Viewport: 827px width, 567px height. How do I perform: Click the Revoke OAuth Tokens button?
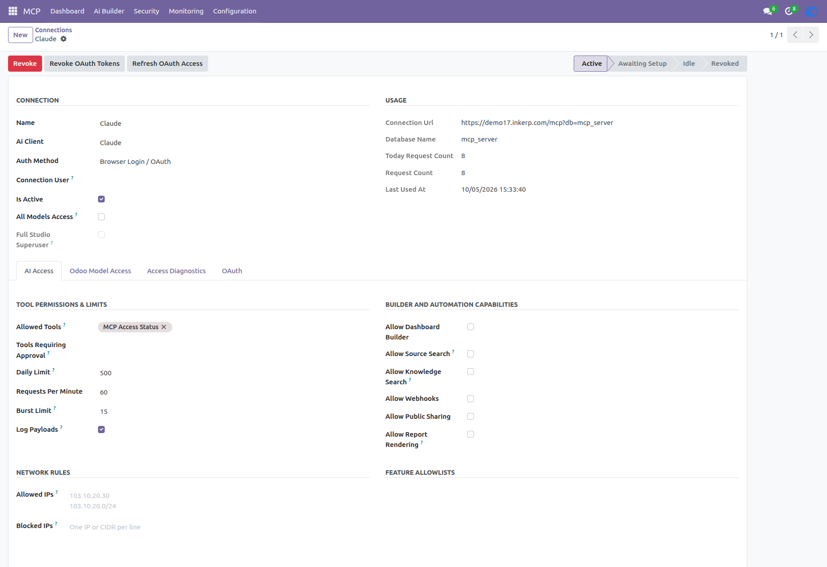tap(85, 64)
